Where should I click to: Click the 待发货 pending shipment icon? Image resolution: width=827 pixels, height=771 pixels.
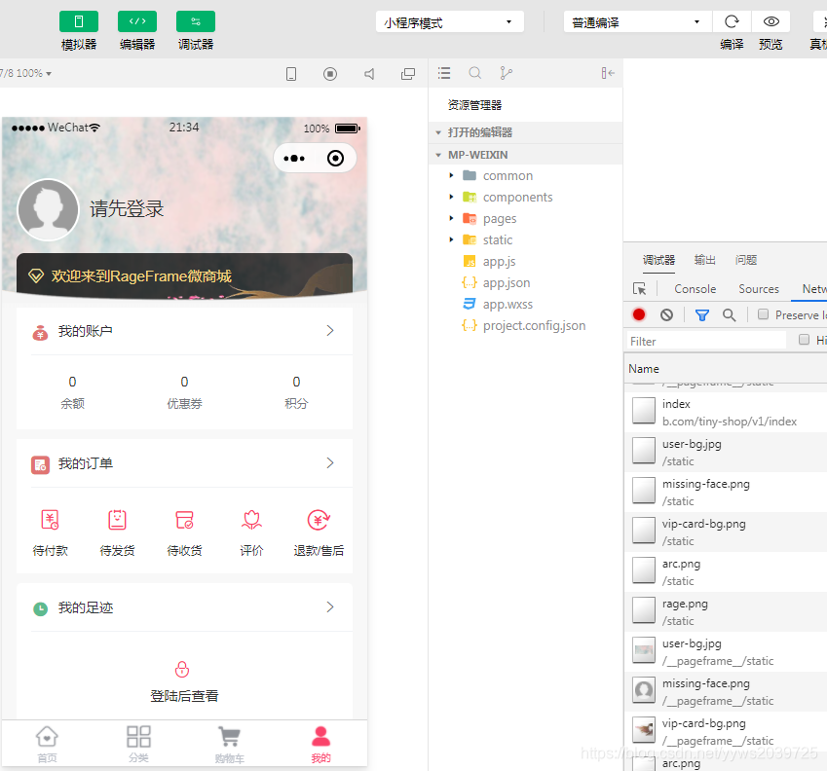click(x=117, y=520)
